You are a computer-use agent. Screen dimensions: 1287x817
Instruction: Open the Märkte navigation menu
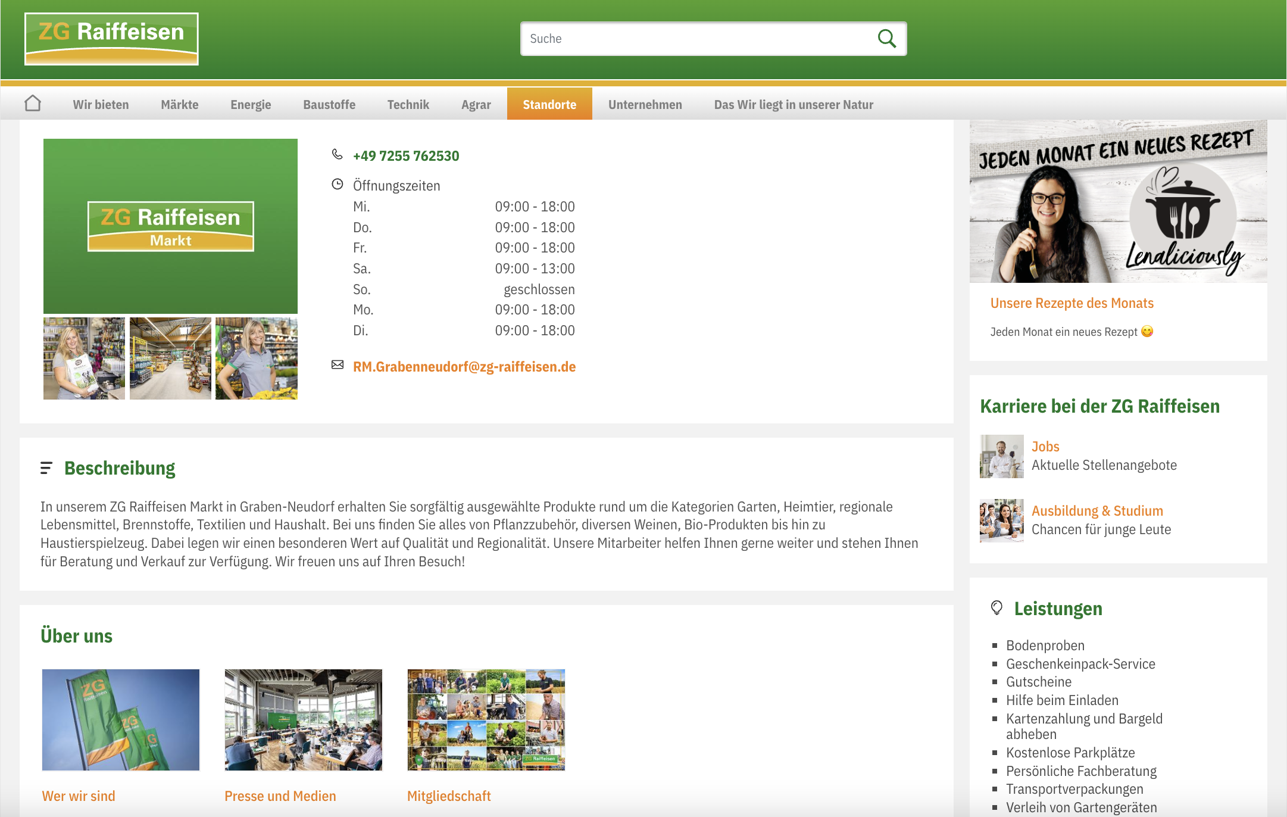click(x=179, y=105)
